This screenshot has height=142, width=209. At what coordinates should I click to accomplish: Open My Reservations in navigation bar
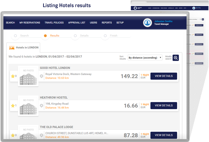tap(30, 23)
